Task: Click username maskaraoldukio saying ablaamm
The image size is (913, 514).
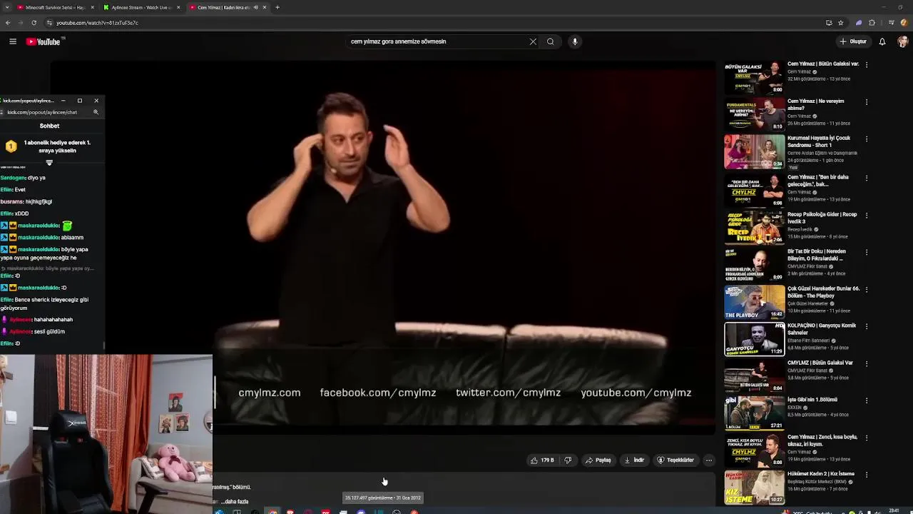Action: tap(39, 238)
